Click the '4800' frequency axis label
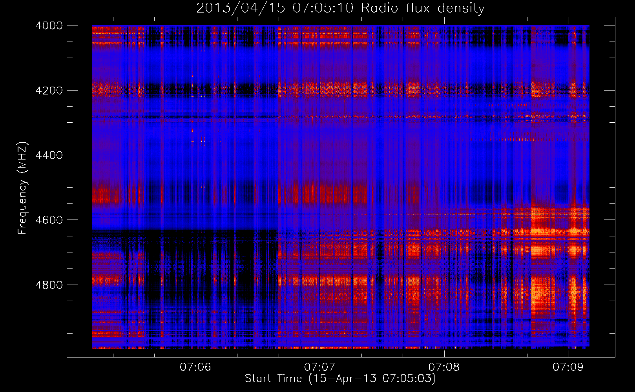Image resolution: width=635 pixels, height=392 pixels. [49, 285]
